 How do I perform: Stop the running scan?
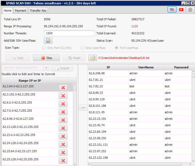point(46,58)
